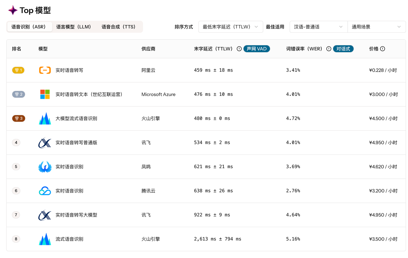The image size is (408, 258).
Task: Click the 凤鸣 phoenix logo
Action: pyautogui.click(x=45, y=166)
